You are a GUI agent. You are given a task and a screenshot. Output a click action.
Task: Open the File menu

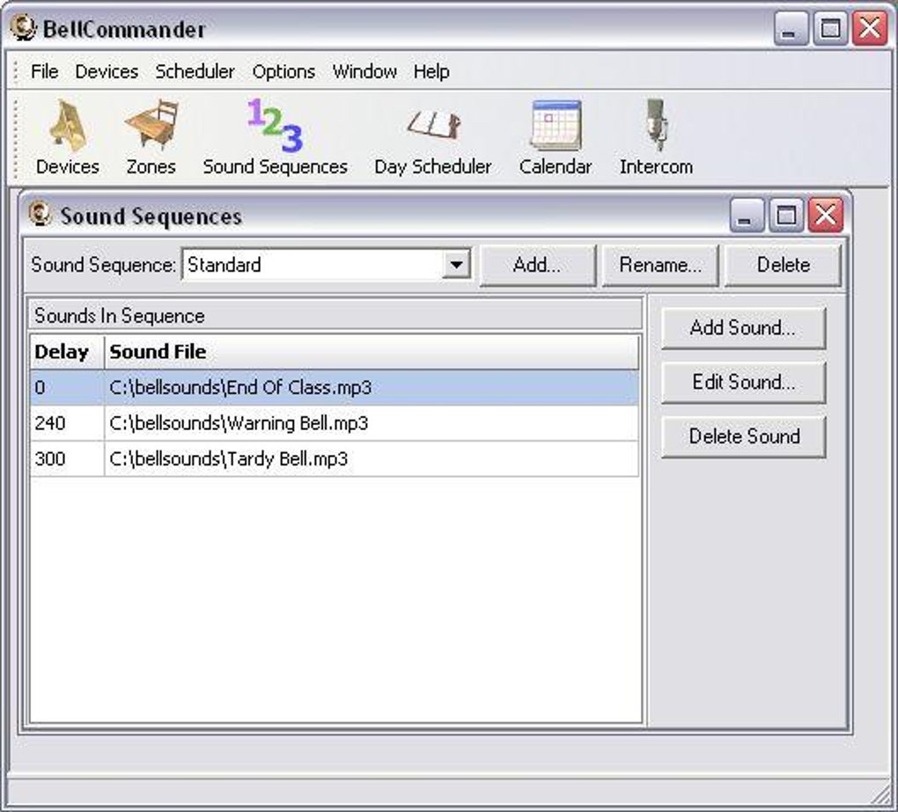pos(44,71)
